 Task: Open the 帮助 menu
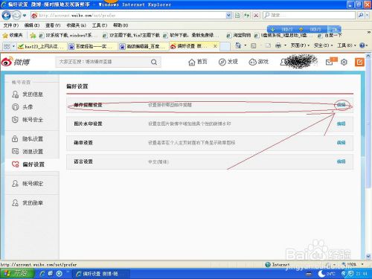pos(121,25)
